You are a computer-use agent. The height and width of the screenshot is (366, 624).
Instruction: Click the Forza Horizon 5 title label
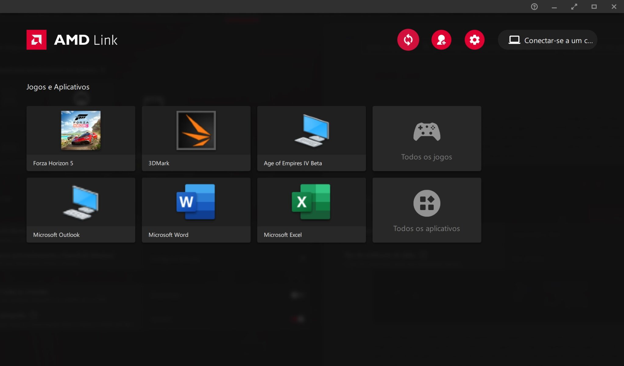click(53, 163)
